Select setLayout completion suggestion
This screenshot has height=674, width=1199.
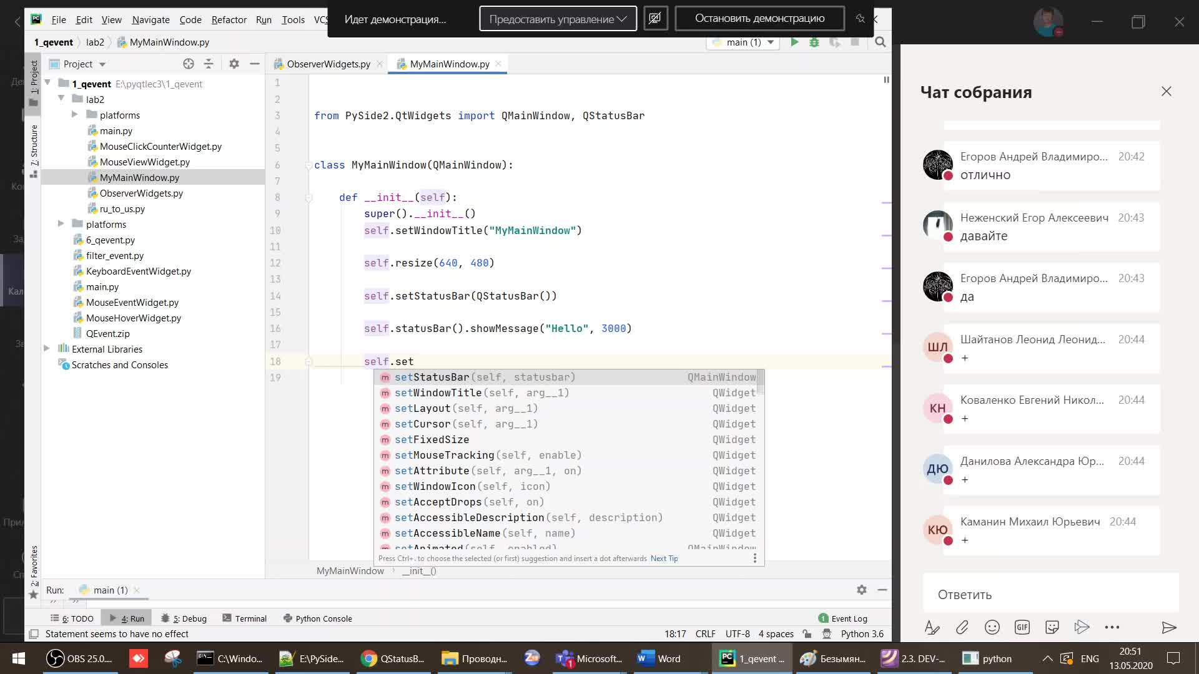tap(569, 408)
